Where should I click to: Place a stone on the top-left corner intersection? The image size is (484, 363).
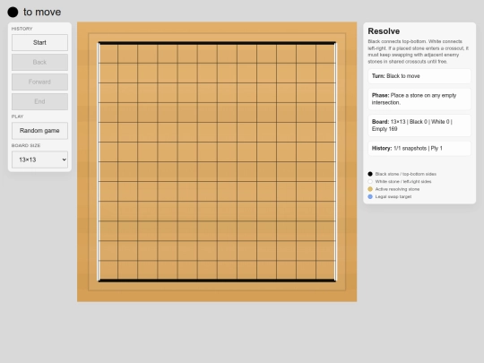[x=99, y=44]
